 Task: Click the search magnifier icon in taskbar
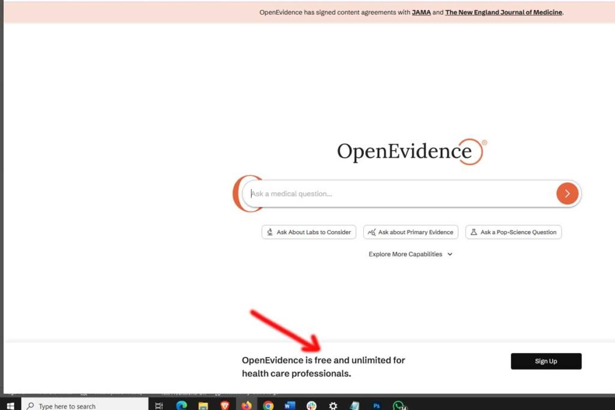(30, 406)
